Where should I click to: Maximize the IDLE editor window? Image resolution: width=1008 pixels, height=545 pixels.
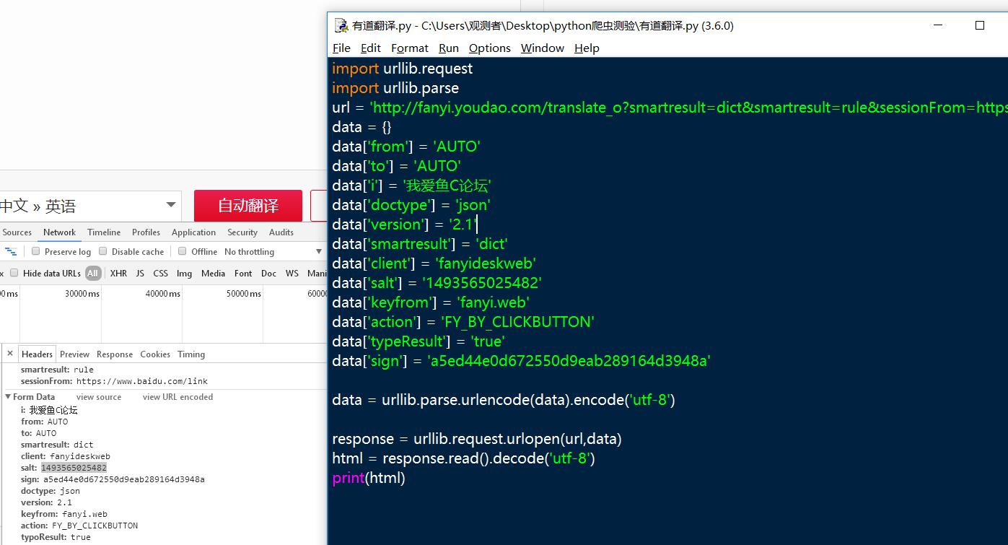click(x=979, y=25)
